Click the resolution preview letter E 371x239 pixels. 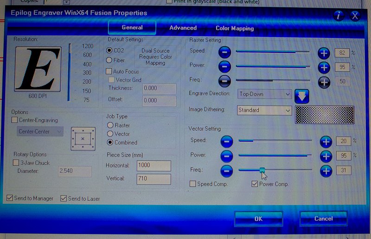pyautogui.click(x=38, y=69)
